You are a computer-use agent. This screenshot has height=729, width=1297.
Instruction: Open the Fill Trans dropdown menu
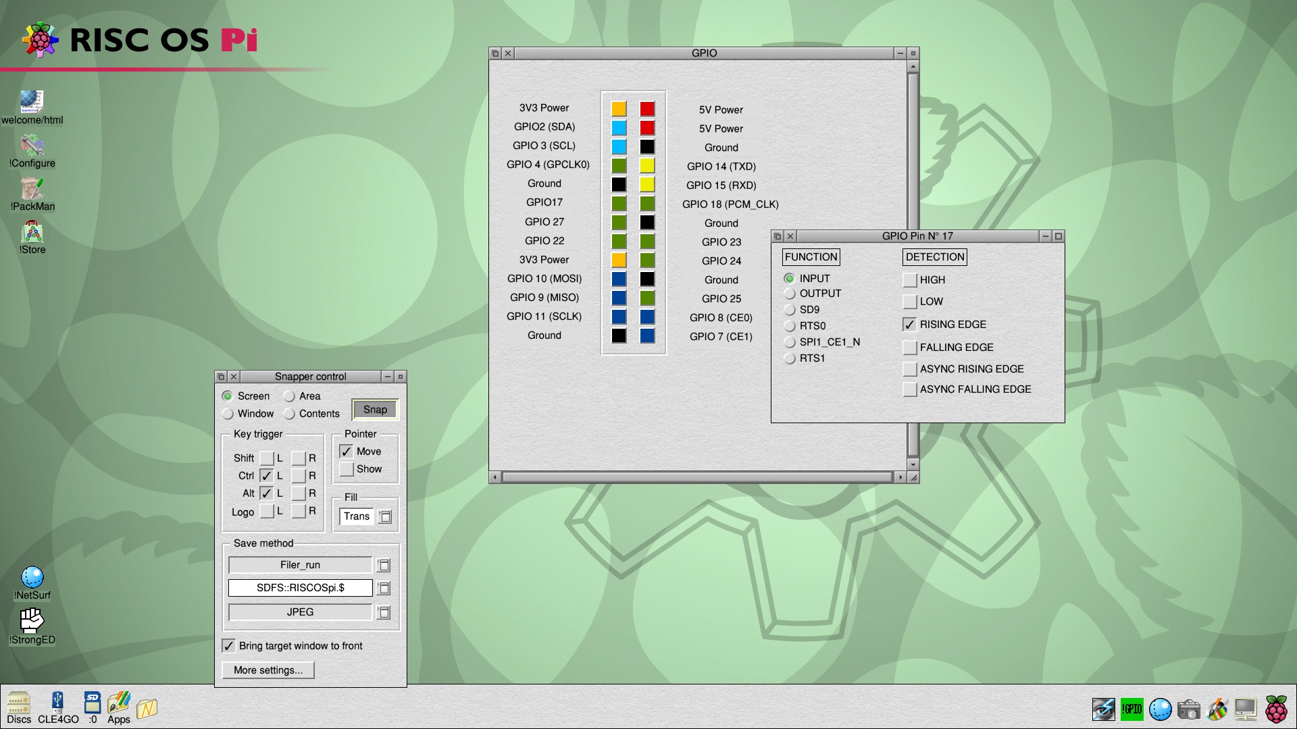(x=385, y=516)
